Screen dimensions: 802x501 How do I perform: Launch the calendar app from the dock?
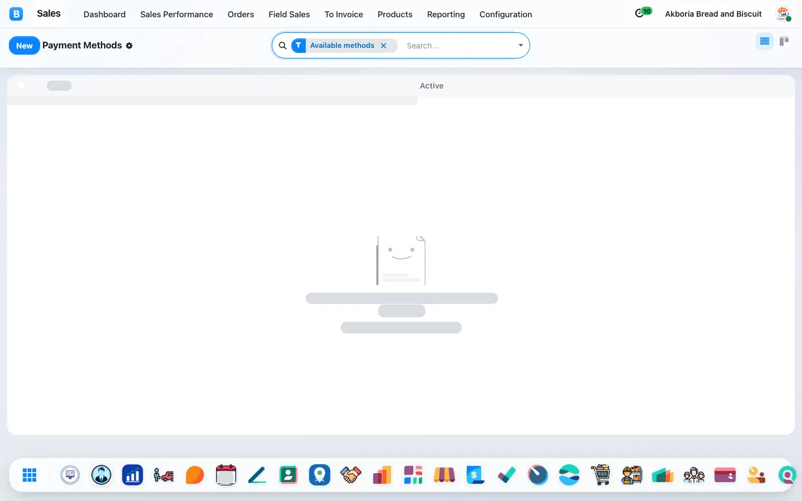(x=226, y=475)
